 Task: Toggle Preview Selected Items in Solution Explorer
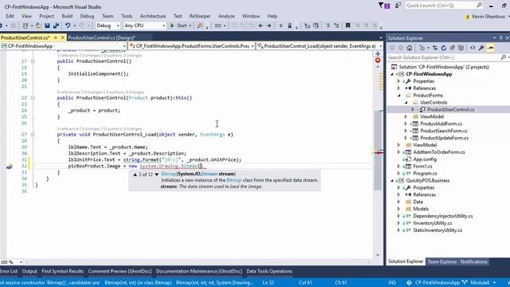[x=490, y=48]
